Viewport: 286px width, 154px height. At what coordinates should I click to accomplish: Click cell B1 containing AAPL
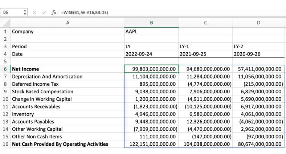click(x=151, y=31)
